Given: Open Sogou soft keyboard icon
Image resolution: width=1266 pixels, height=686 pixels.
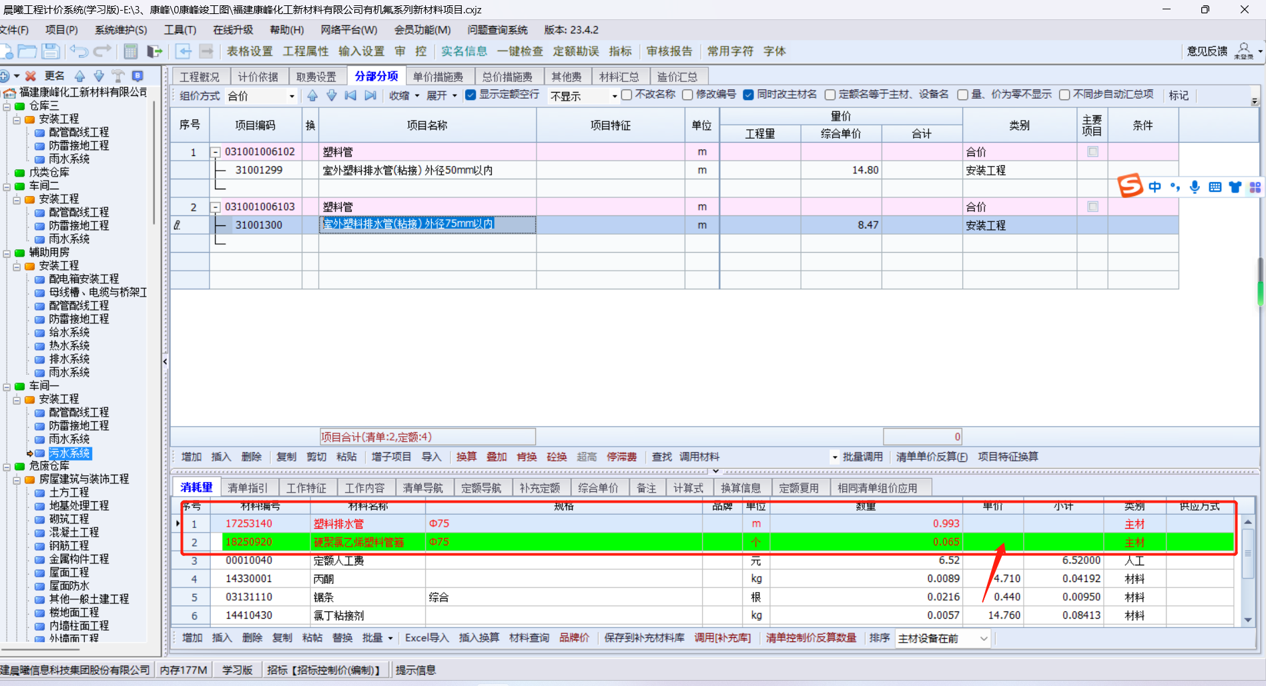Looking at the screenshot, I should (x=1215, y=187).
